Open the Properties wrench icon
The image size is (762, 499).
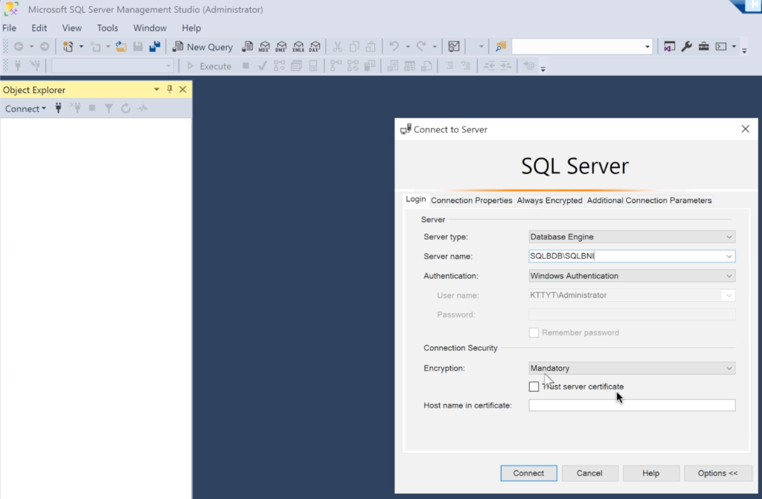tap(687, 47)
